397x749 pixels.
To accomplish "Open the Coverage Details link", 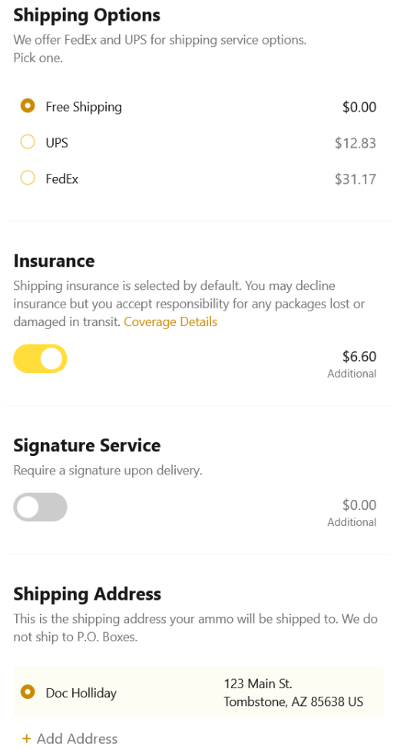I will click(x=170, y=322).
